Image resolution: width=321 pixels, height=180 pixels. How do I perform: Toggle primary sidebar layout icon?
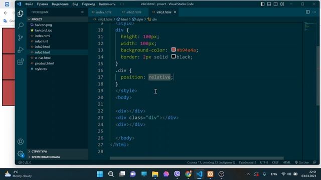[262, 4]
